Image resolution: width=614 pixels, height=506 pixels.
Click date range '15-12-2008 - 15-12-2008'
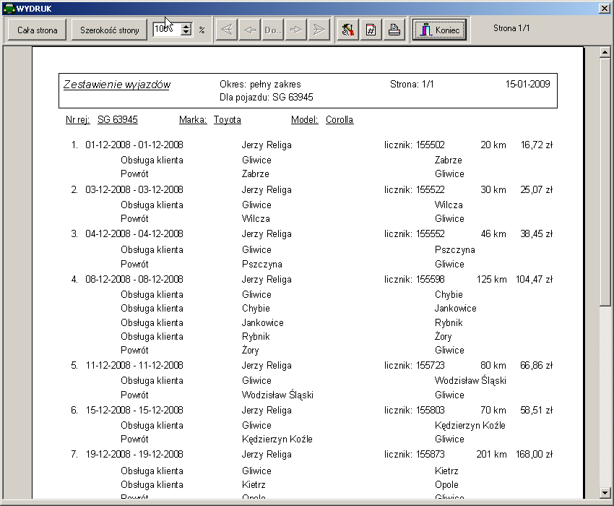coord(134,410)
